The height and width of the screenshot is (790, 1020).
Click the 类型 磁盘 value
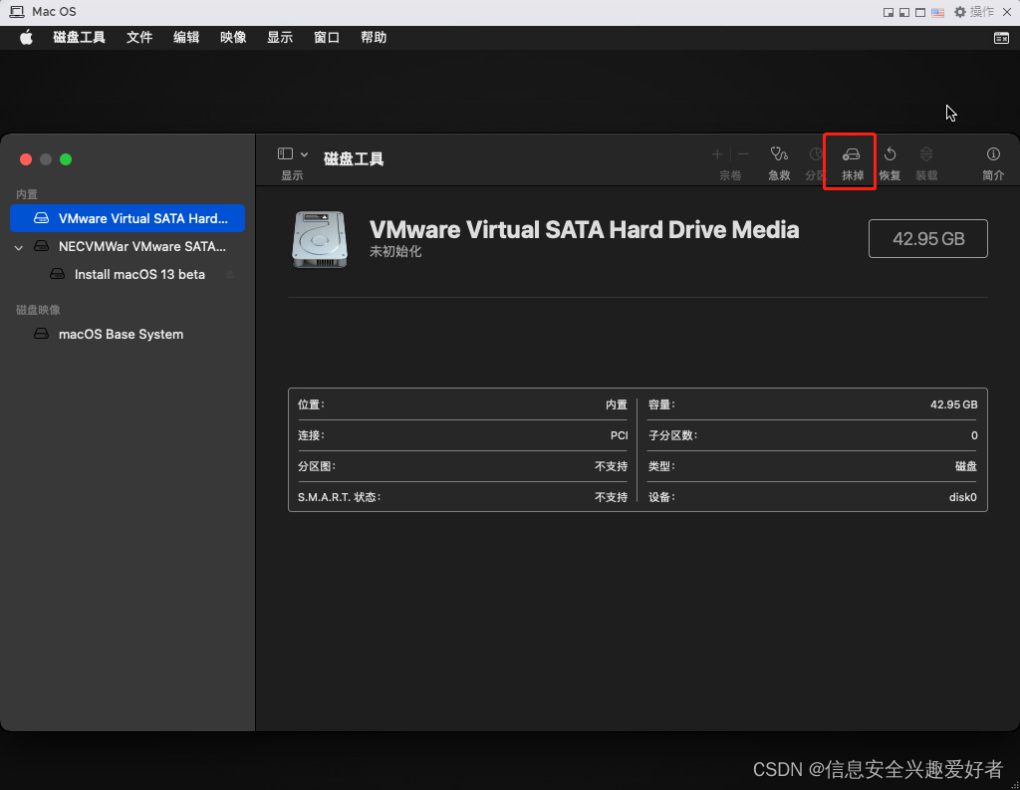(966, 466)
